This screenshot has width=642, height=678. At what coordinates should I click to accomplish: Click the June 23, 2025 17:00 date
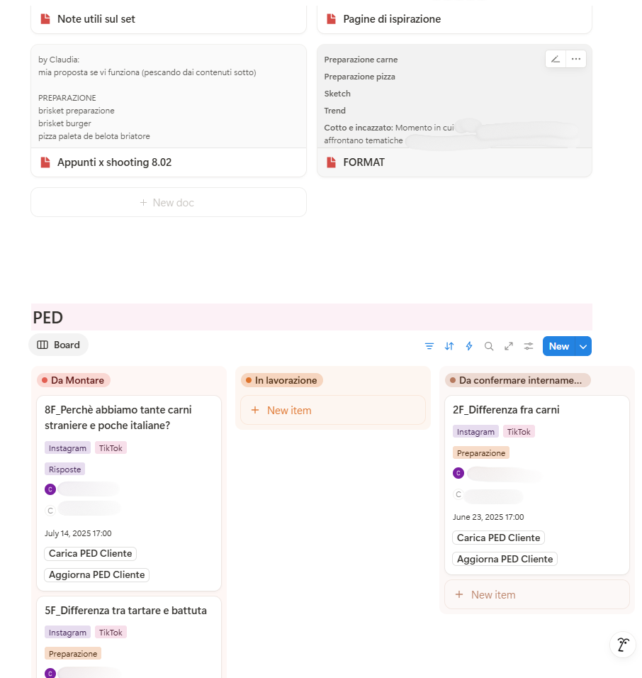point(488,517)
